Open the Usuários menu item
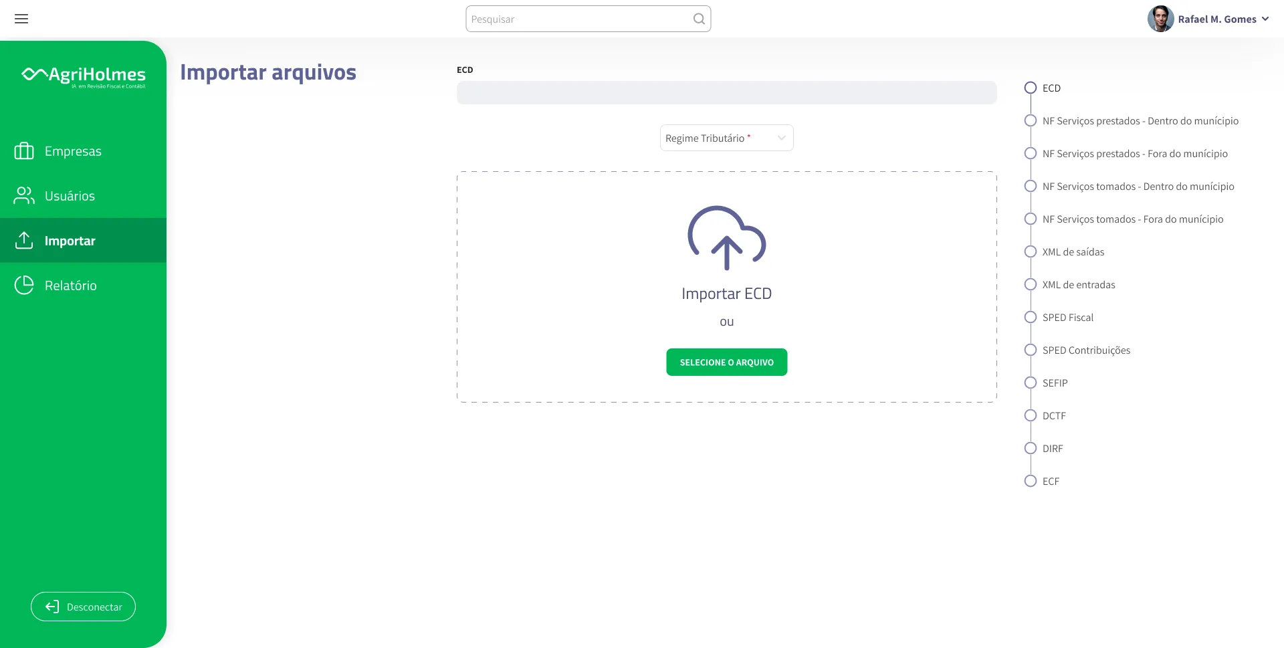 pyautogui.click(x=83, y=196)
